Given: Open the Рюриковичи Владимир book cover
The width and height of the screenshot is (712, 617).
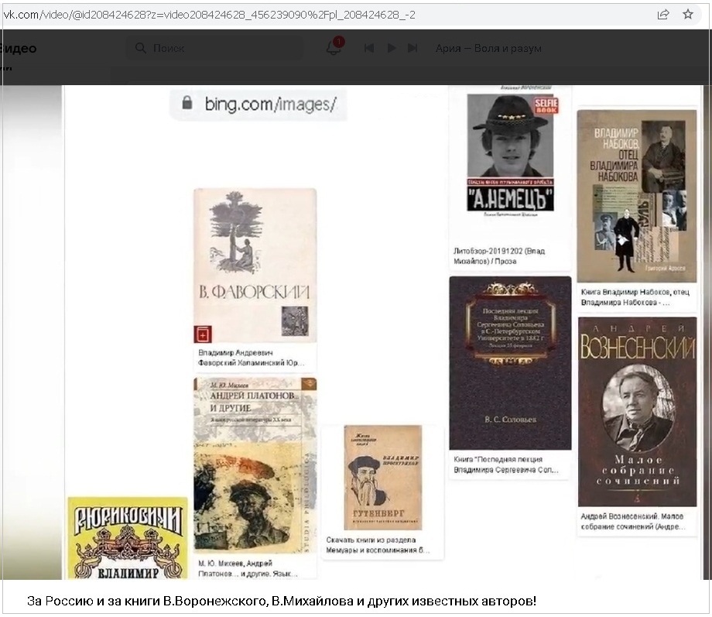Looking at the screenshot, I should click(x=128, y=538).
